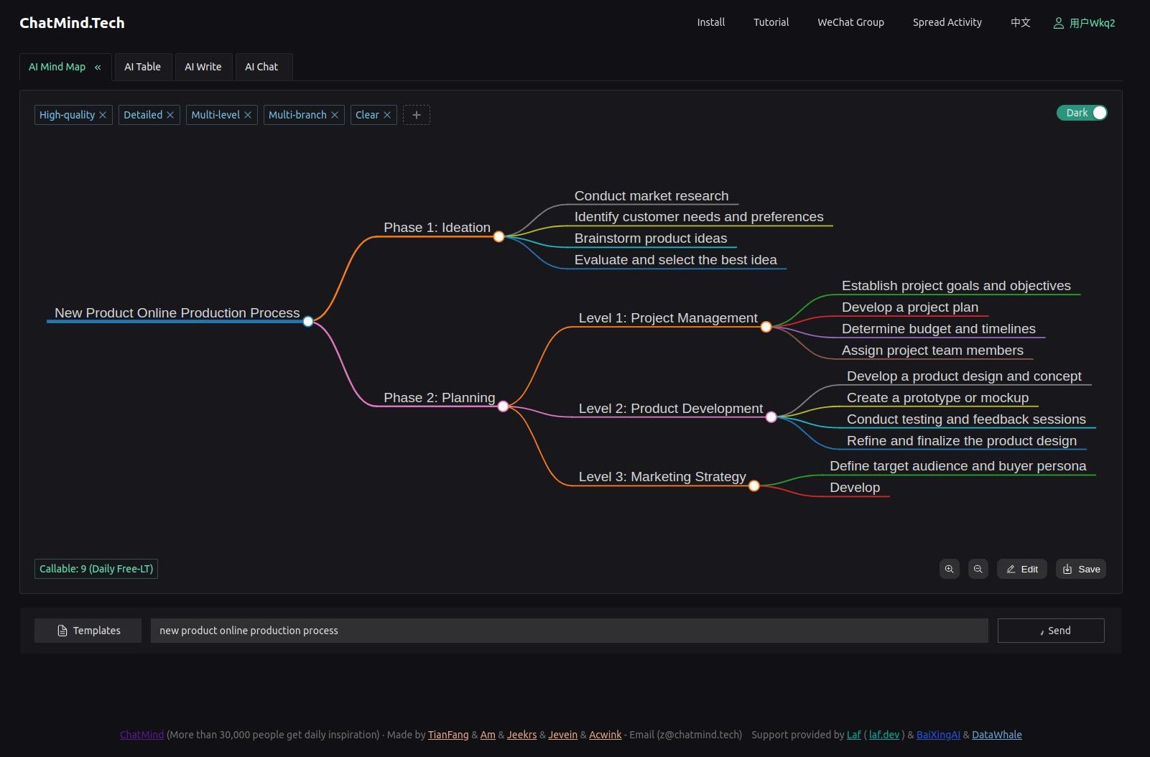The height and width of the screenshot is (757, 1150).
Task: Open the user account 用户Wkq2
Action: point(1084,23)
